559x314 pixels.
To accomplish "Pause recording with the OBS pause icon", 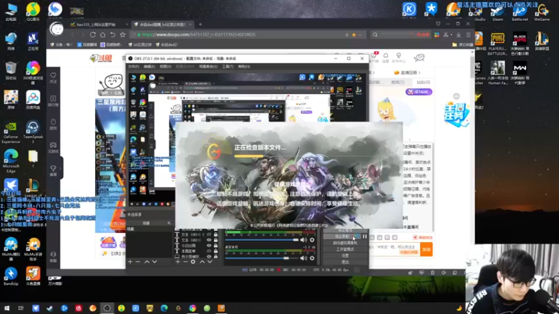I will pyautogui.click(x=365, y=237).
